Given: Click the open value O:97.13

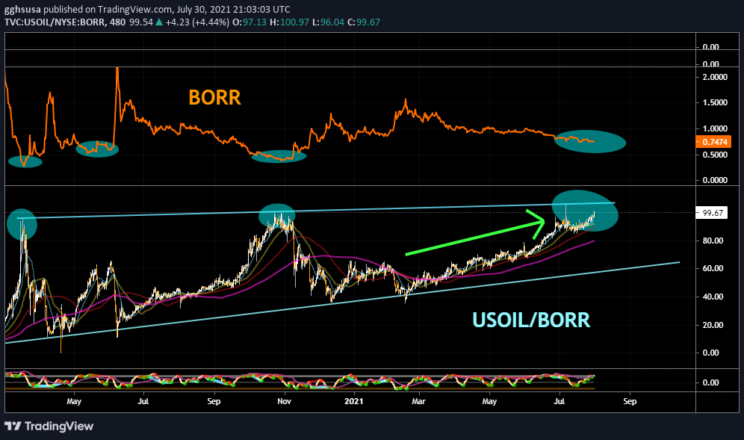Looking at the screenshot, I should tap(249, 22).
